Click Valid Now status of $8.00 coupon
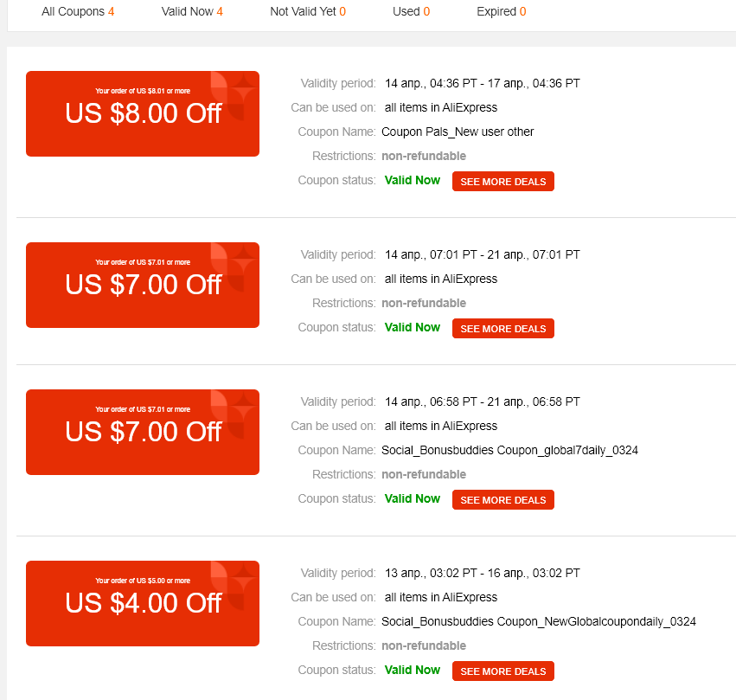736x700 pixels. pos(413,180)
